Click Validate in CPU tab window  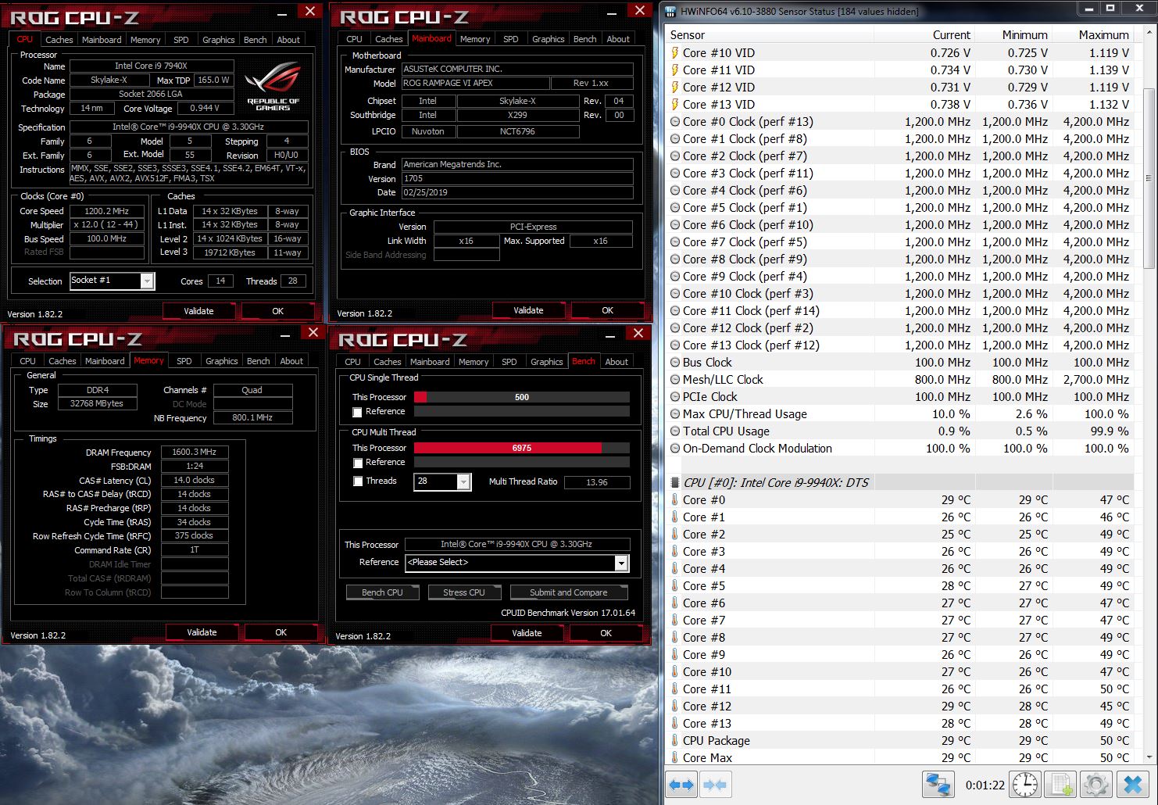pyautogui.click(x=198, y=311)
